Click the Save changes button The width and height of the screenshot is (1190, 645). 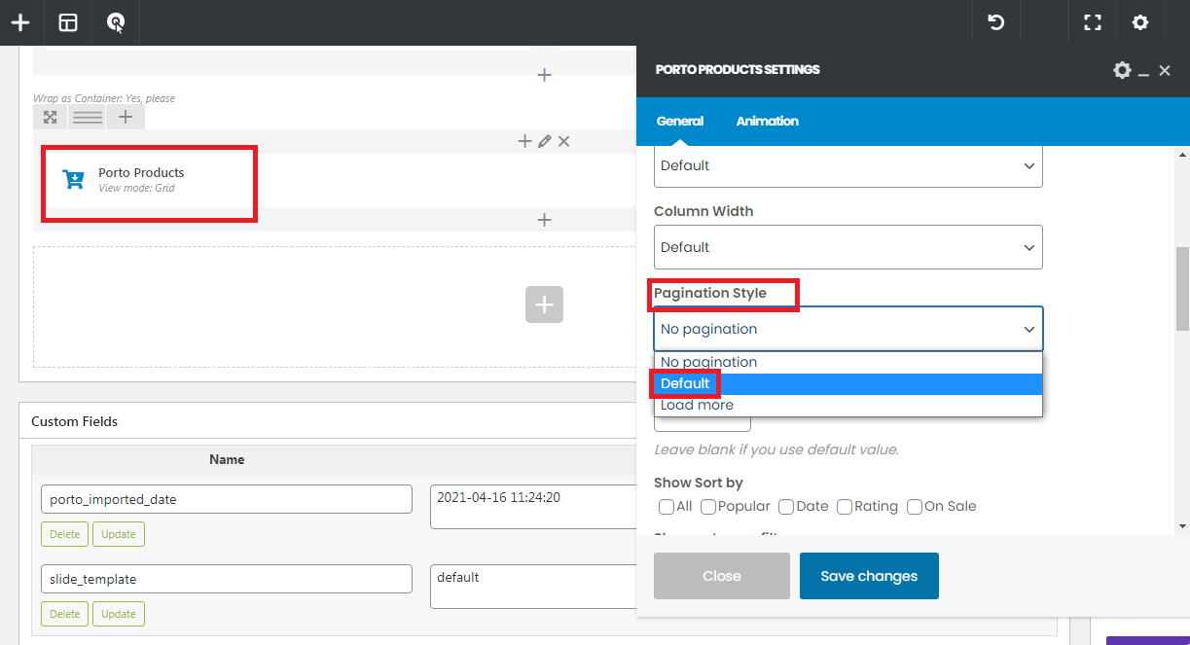pyautogui.click(x=869, y=576)
